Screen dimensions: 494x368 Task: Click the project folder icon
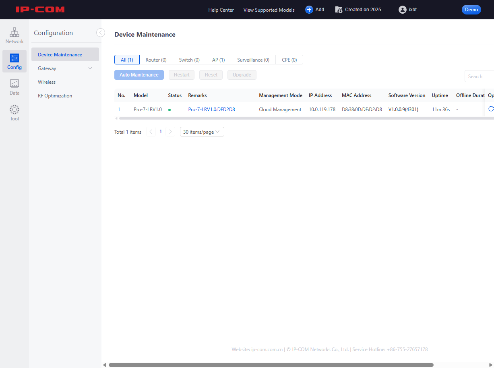(x=339, y=10)
